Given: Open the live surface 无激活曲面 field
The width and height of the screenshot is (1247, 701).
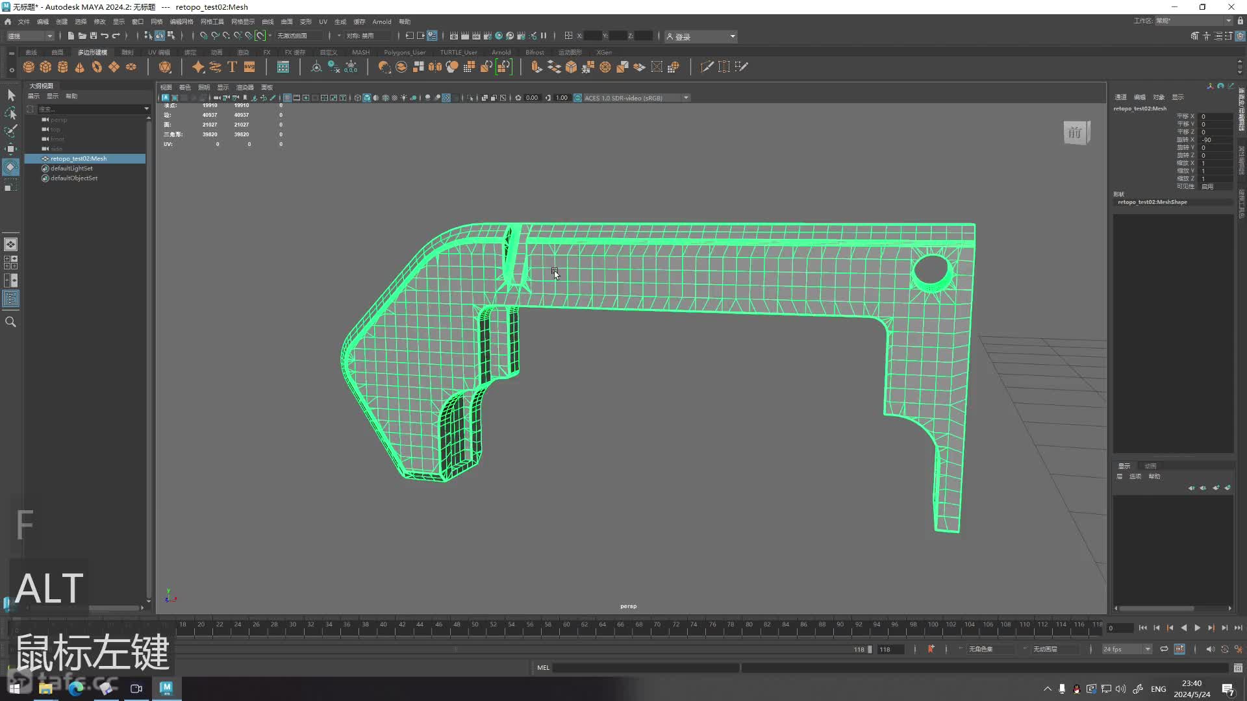Looking at the screenshot, I should click(x=299, y=36).
